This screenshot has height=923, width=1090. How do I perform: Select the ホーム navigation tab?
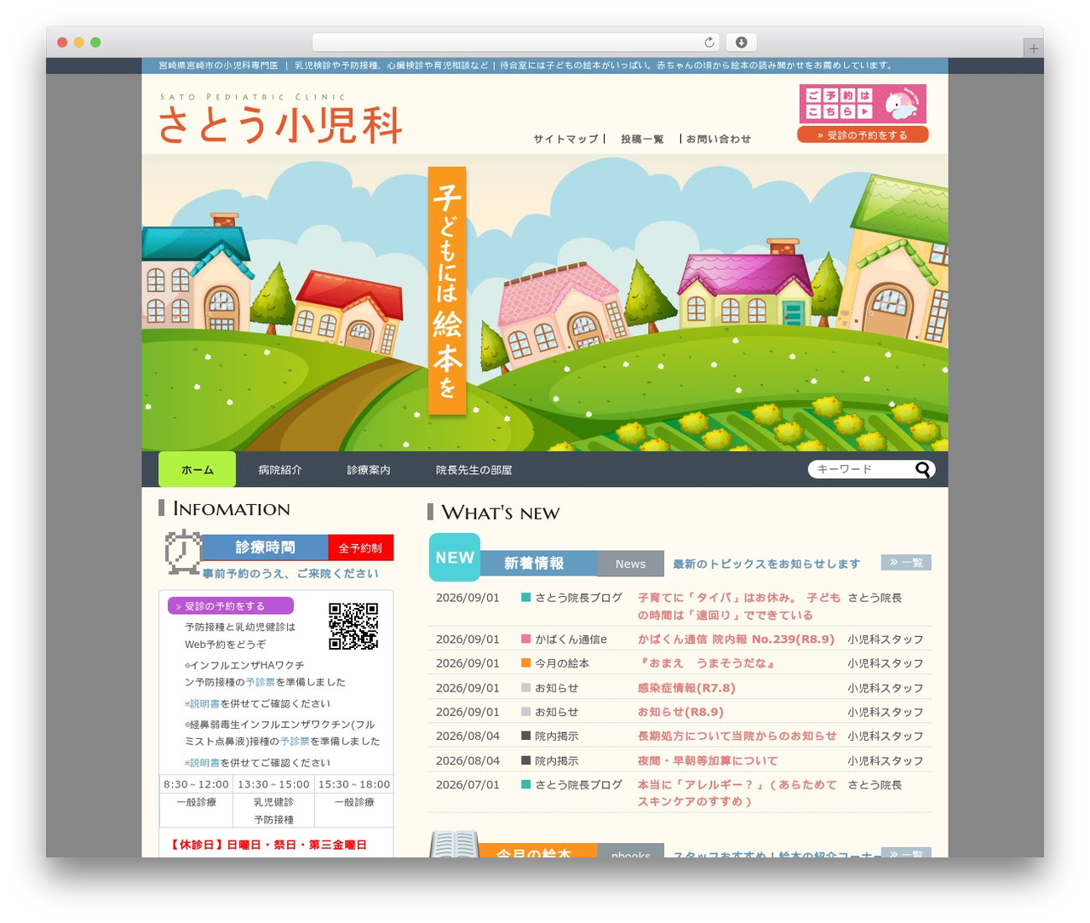point(198,469)
